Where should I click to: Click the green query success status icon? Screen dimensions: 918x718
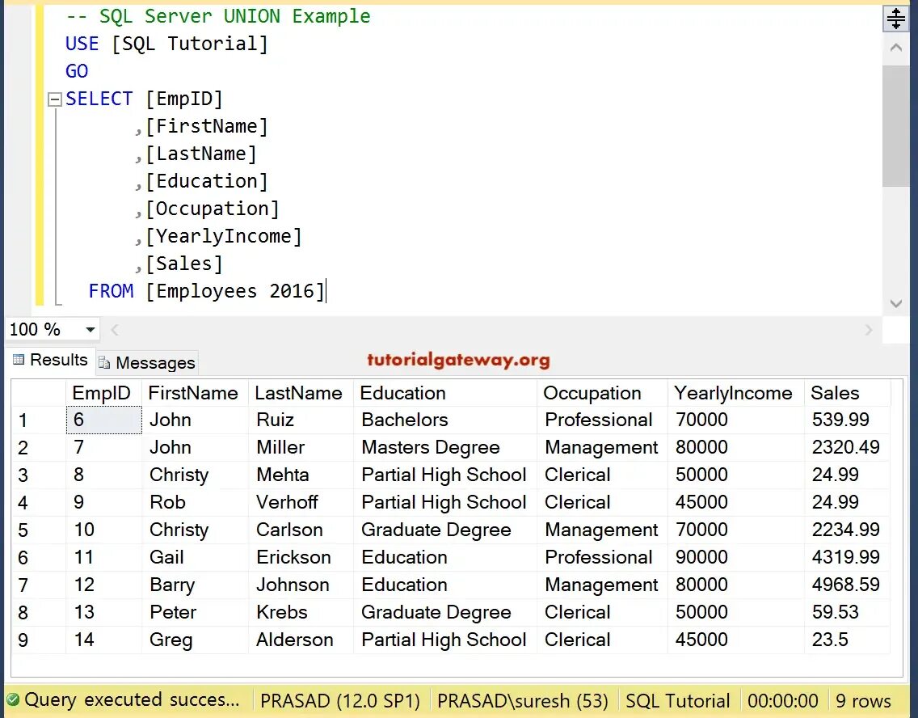(x=13, y=700)
